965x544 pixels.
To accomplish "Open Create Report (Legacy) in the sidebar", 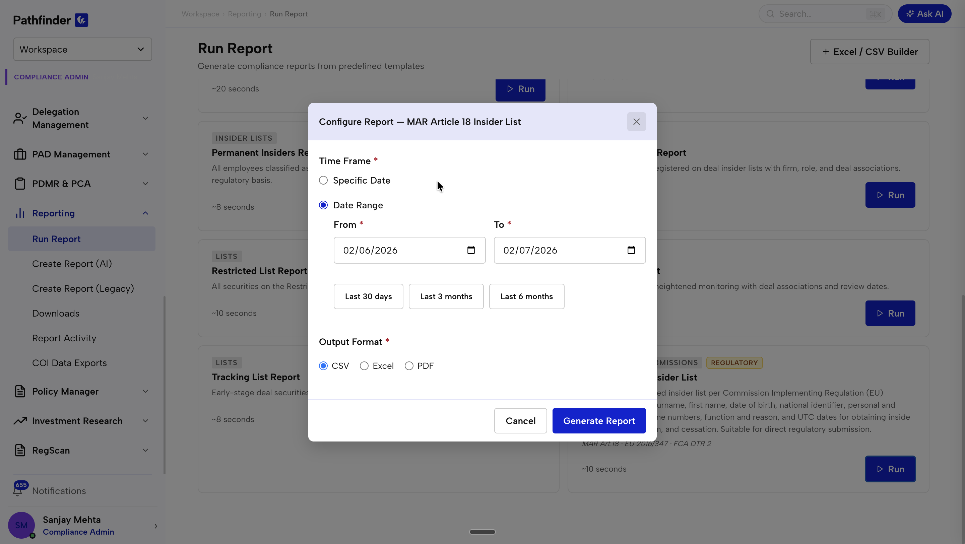I will coord(83,289).
